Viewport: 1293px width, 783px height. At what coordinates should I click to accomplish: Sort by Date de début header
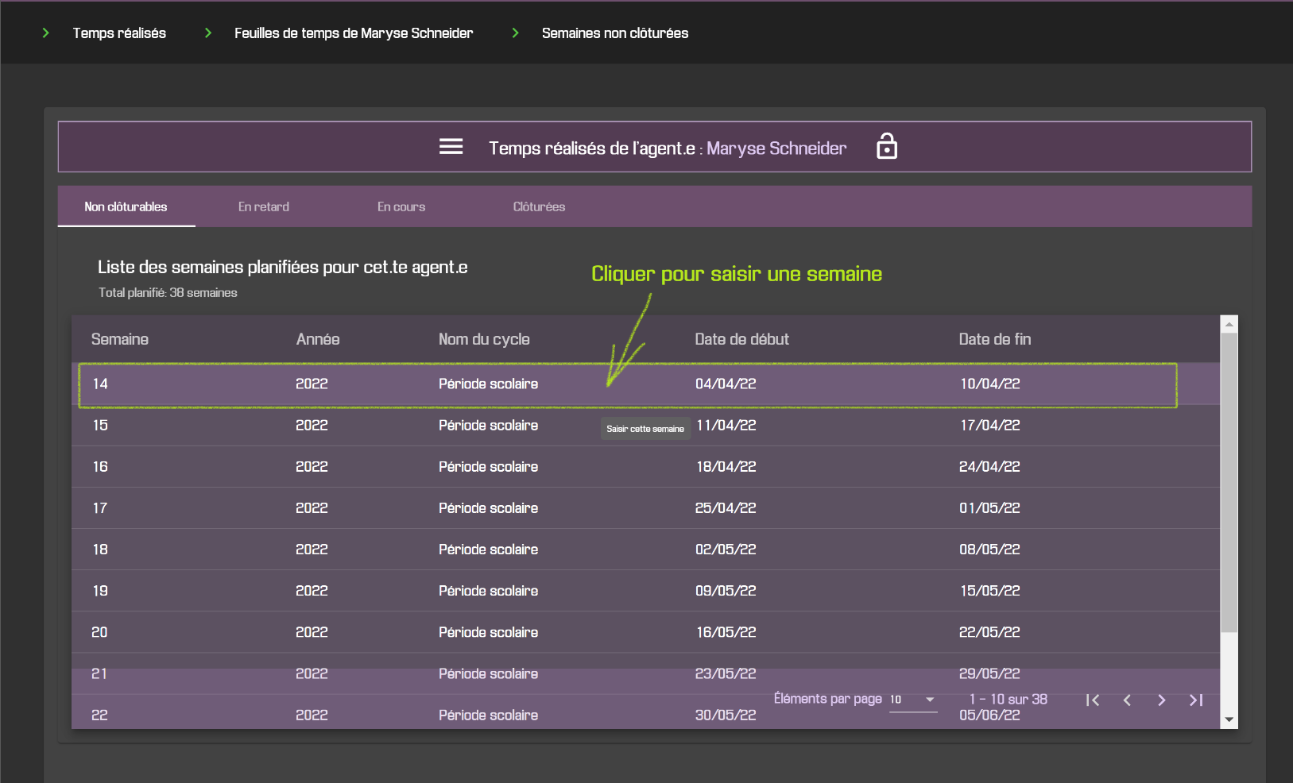(742, 339)
